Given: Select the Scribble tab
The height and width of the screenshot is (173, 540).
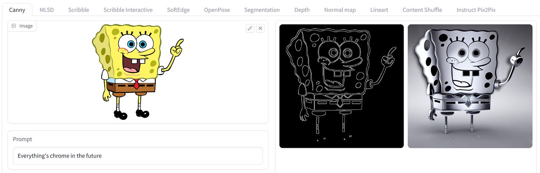Looking at the screenshot, I should 79,10.
